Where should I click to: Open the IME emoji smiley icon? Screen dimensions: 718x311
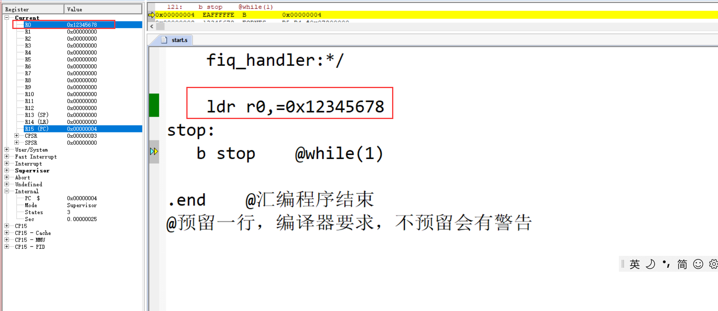click(698, 264)
